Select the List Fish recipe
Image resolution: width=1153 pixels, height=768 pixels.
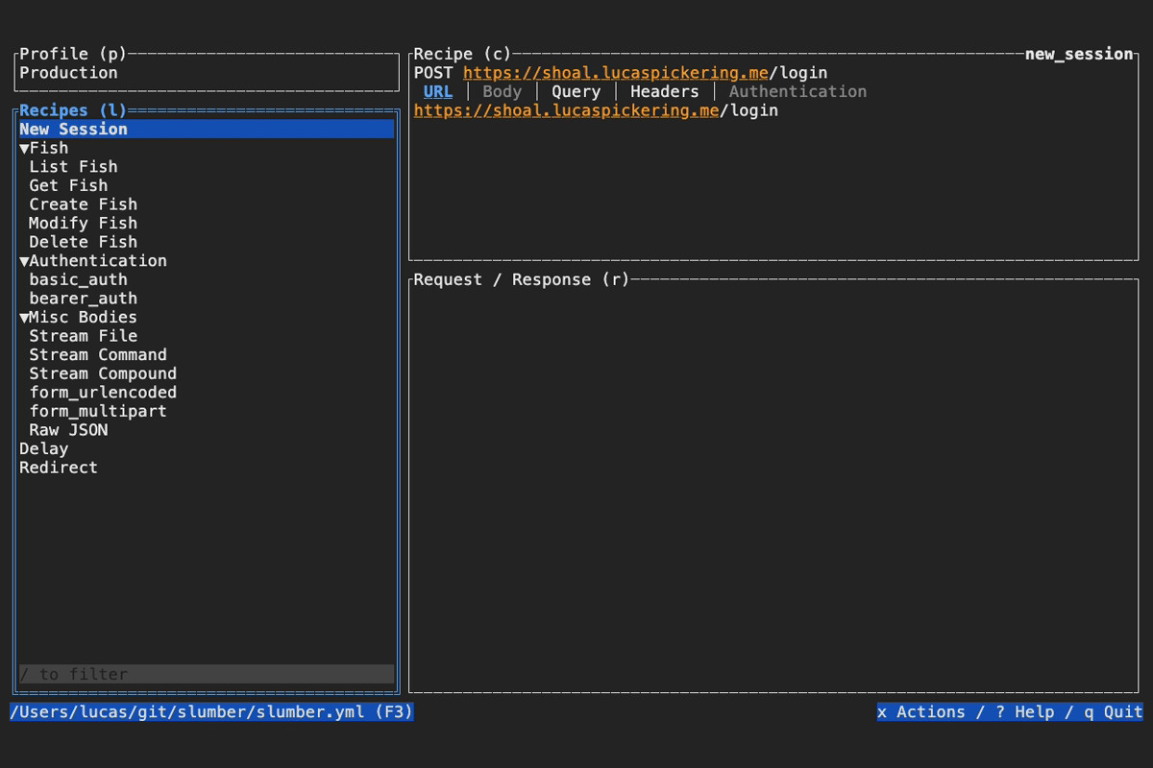pyautogui.click(x=73, y=167)
